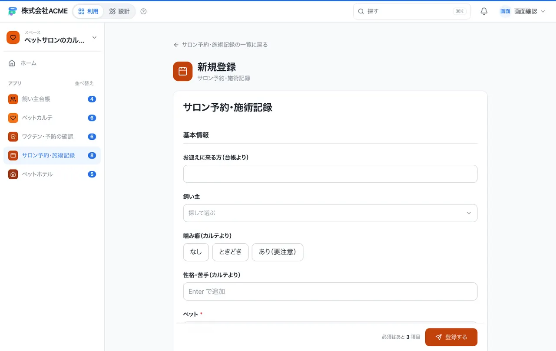Open the ワクチン・予防の確認 app

tap(52, 137)
